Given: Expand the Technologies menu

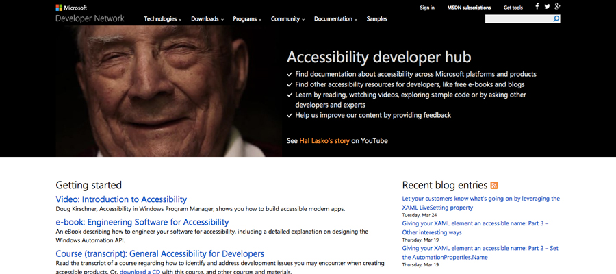Looking at the screenshot, I should pyautogui.click(x=163, y=19).
